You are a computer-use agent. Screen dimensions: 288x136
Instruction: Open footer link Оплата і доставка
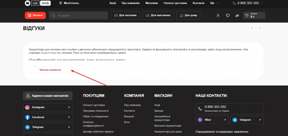pos(94,105)
